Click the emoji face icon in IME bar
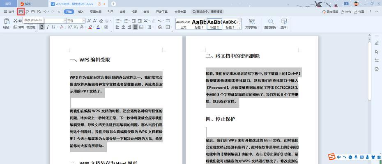 point(350,157)
